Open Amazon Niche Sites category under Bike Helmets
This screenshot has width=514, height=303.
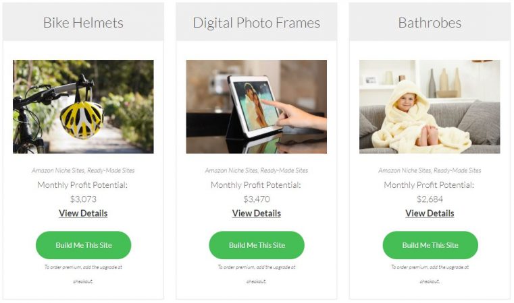click(x=58, y=170)
